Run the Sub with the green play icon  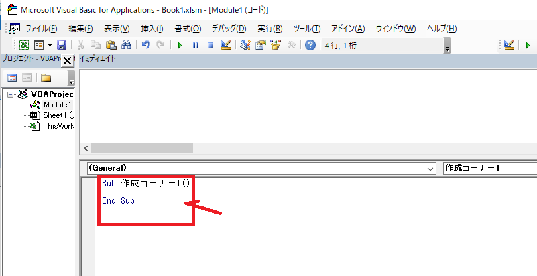click(180, 46)
